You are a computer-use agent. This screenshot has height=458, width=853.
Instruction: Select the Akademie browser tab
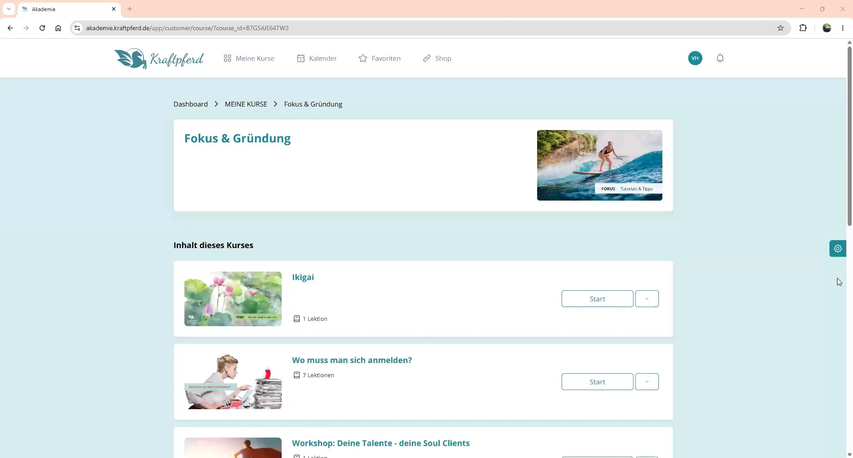pyautogui.click(x=69, y=9)
